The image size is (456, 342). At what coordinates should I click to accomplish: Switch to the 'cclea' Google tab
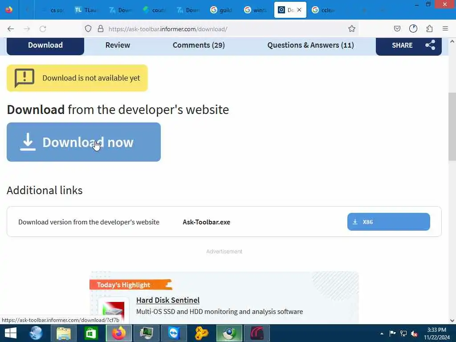point(323,10)
